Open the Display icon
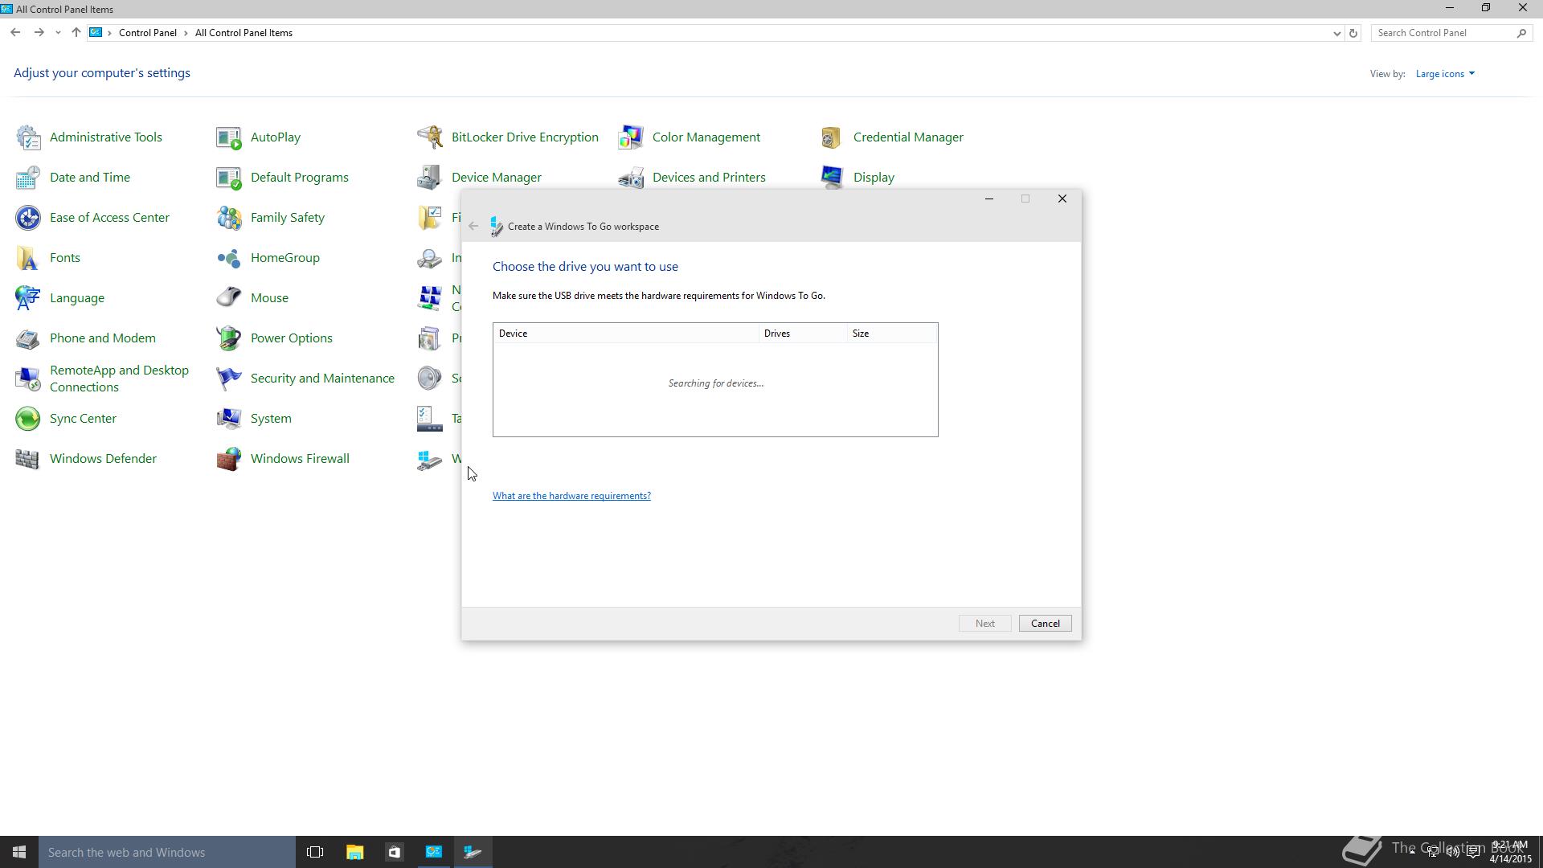 tap(832, 178)
